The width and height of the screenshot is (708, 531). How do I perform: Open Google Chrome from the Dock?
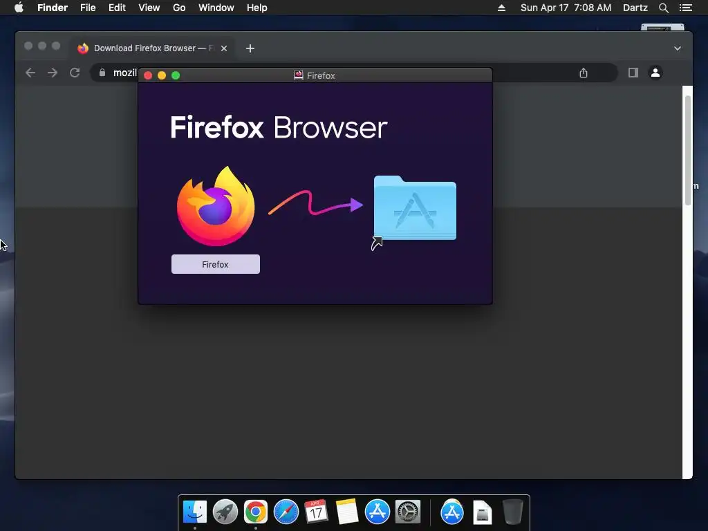pos(256,512)
